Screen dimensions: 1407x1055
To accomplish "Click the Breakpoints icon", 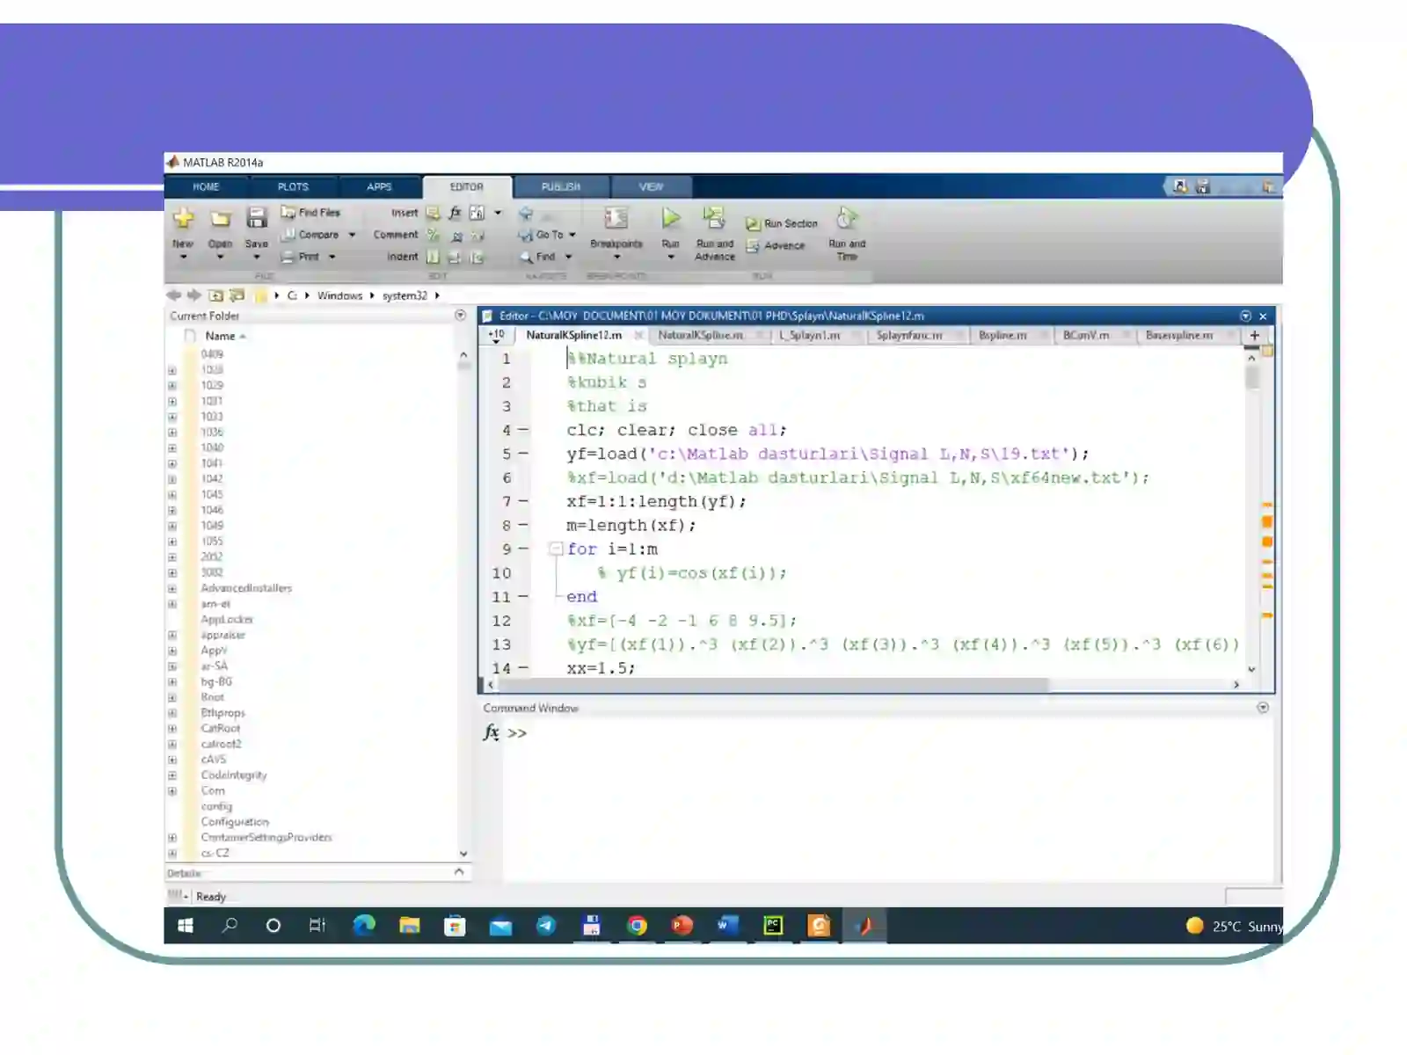I will point(616,218).
